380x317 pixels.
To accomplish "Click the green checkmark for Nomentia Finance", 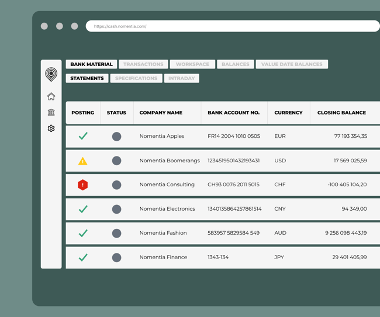I will [x=83, y=257].
